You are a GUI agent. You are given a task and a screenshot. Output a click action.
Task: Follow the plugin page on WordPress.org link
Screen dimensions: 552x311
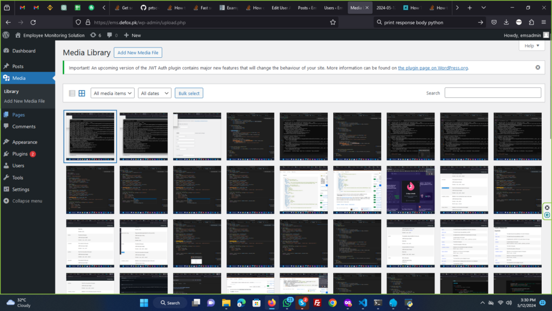[x=432, y=68]
